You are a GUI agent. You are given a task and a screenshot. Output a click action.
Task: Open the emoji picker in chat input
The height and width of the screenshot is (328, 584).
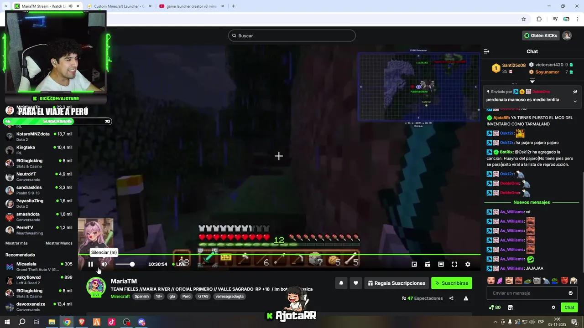[x=570, y=293]
